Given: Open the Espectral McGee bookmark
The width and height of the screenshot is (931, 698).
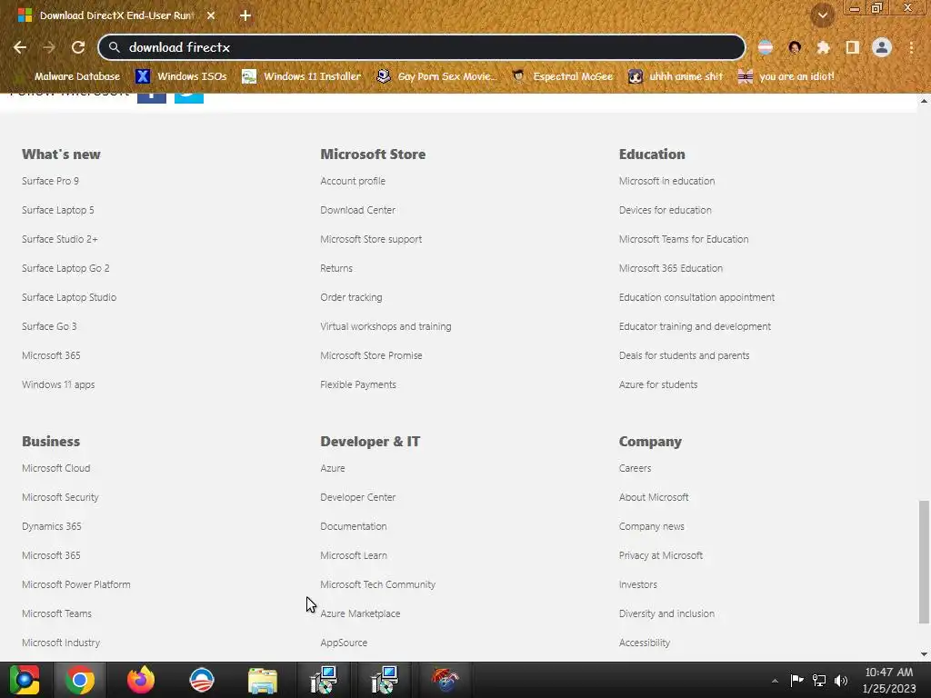Looking at the screenshot, I should [x=562, y=76].
